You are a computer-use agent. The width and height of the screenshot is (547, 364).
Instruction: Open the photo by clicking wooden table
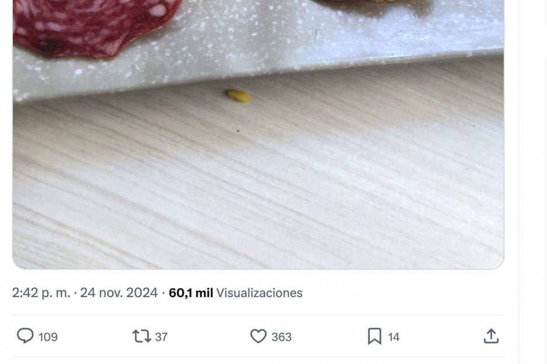click(273, 191)
